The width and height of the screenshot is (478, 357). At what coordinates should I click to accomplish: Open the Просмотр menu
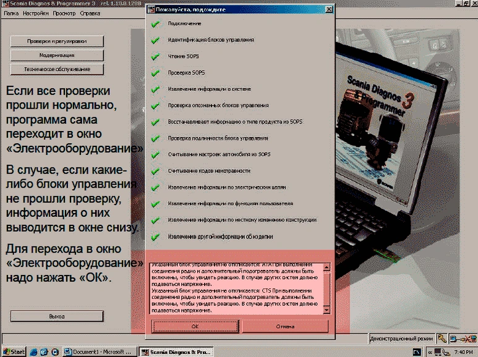[64, 12]
